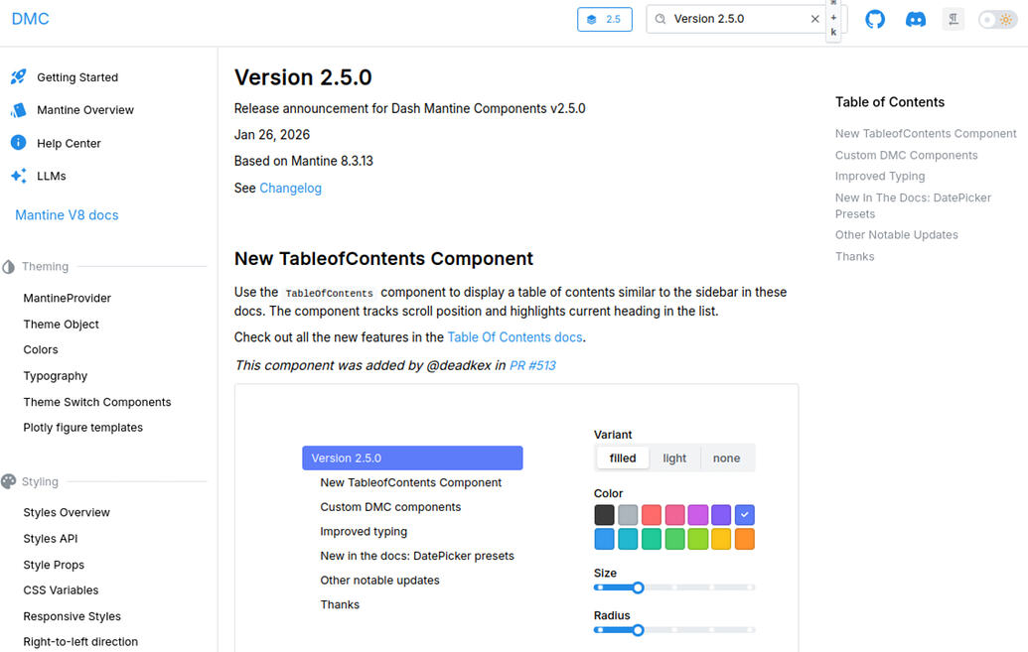The width and height of the screenshot is (1028, 652).
Task: Toggle light/dark theme switch
Action: [996, 18]
